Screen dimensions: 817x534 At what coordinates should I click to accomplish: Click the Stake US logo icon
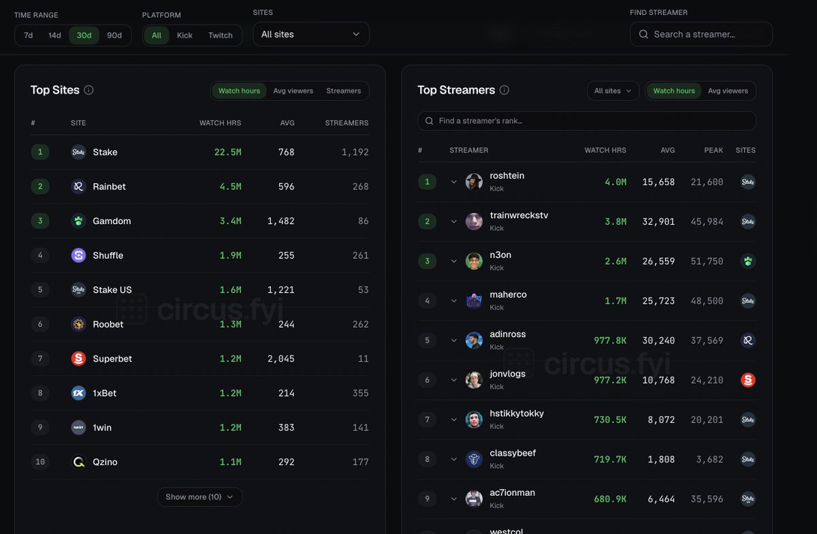coord(78,289)
